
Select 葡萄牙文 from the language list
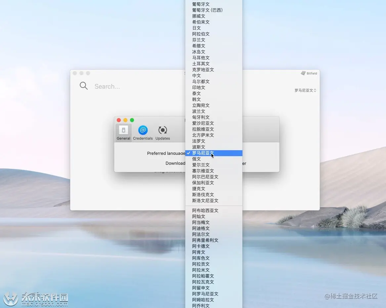click(x=214, y=4)
